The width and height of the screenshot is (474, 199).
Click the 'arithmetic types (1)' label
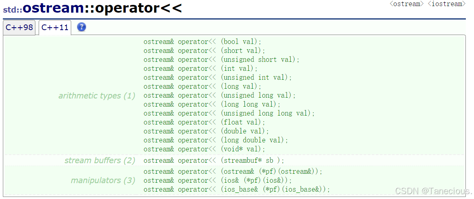coord(97,96)
